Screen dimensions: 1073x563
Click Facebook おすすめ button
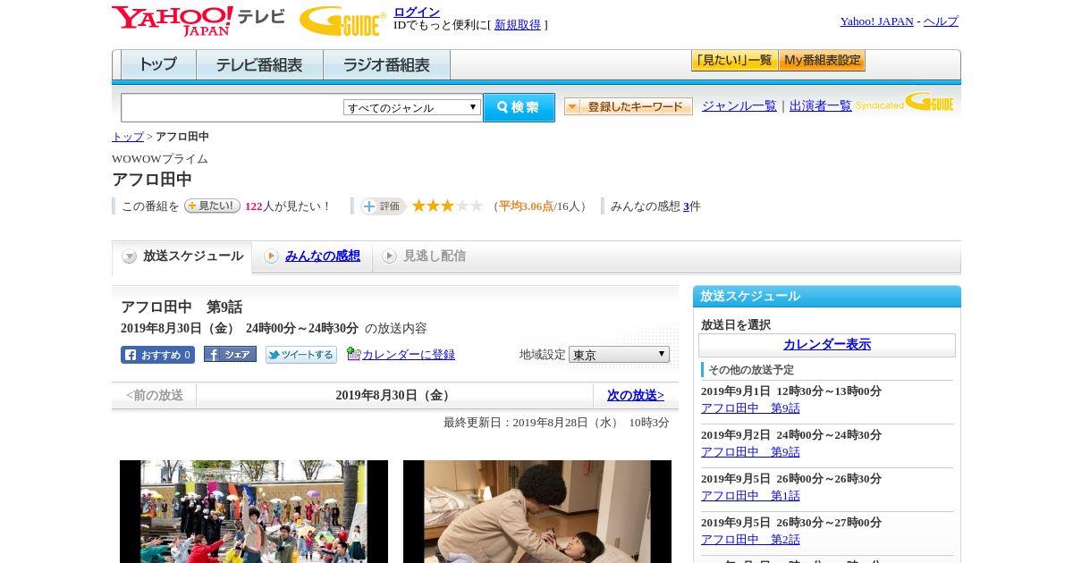(157, 355)
